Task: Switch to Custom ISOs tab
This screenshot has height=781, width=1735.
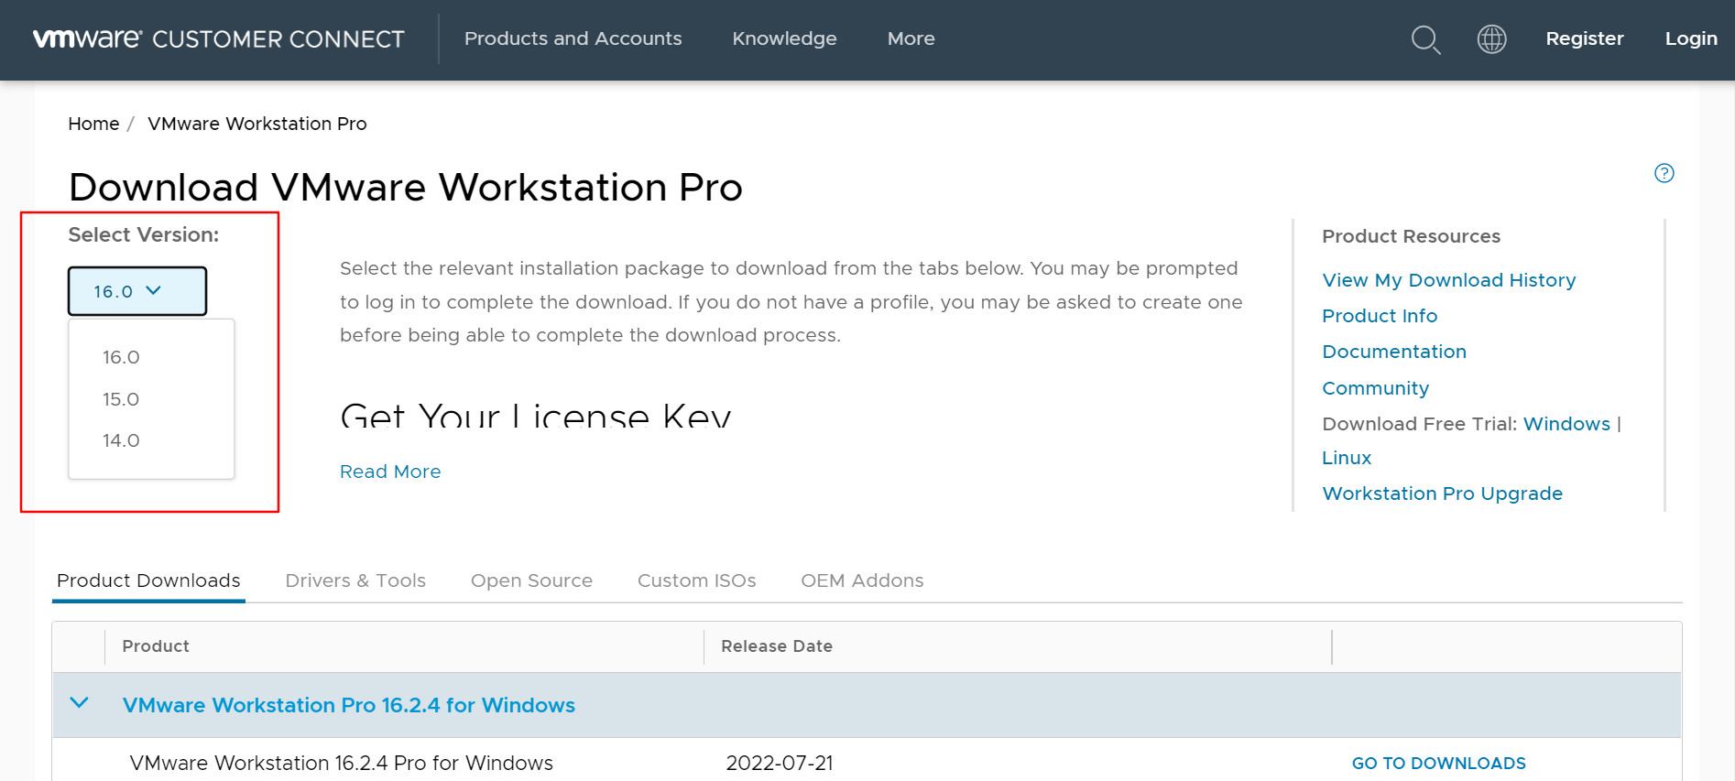Action: [696, 580]
